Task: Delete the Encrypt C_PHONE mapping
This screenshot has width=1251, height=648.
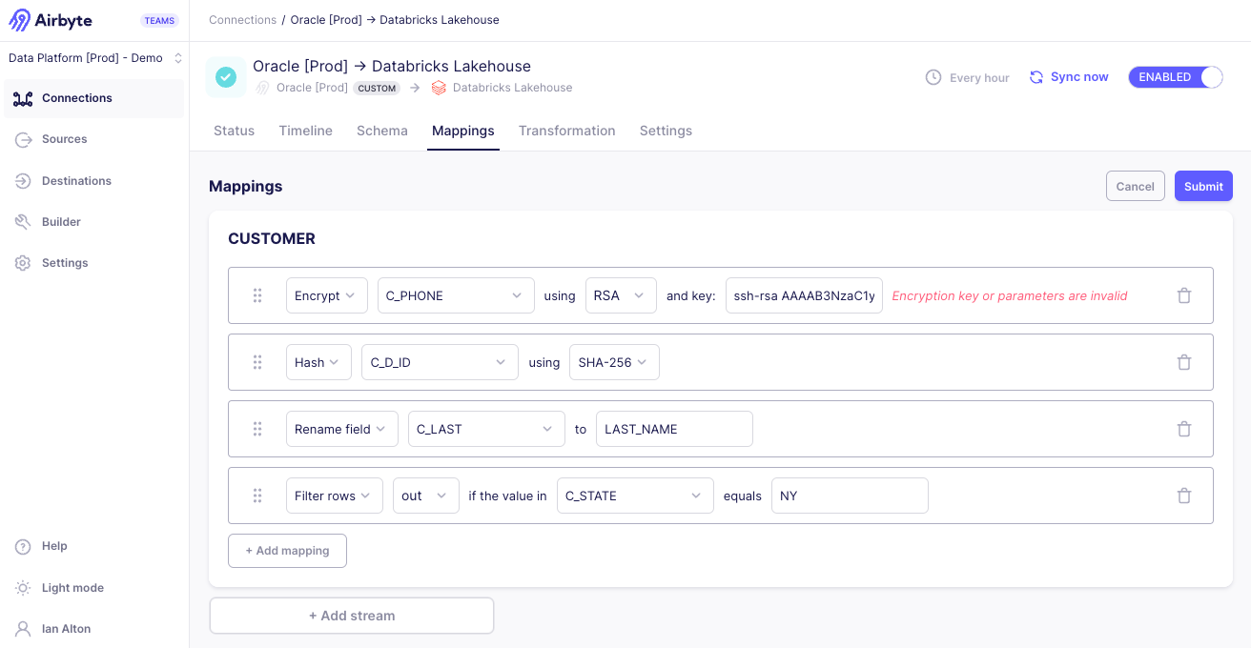Action: [x=1184, y=295]
